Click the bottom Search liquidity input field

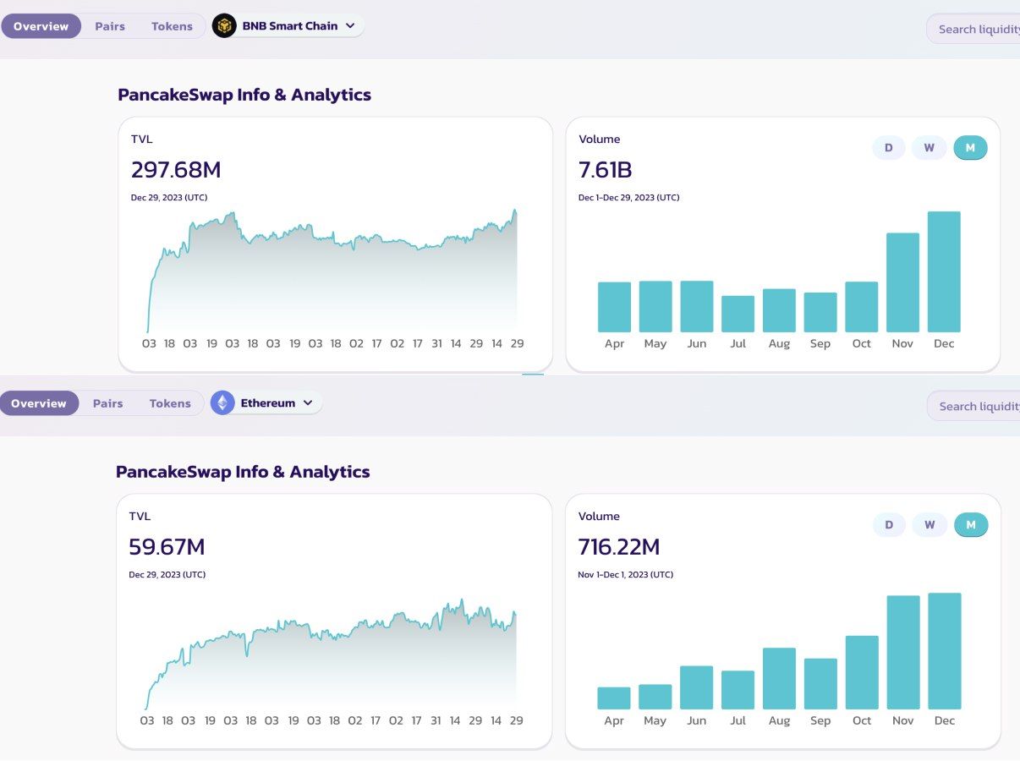point(978,407)
